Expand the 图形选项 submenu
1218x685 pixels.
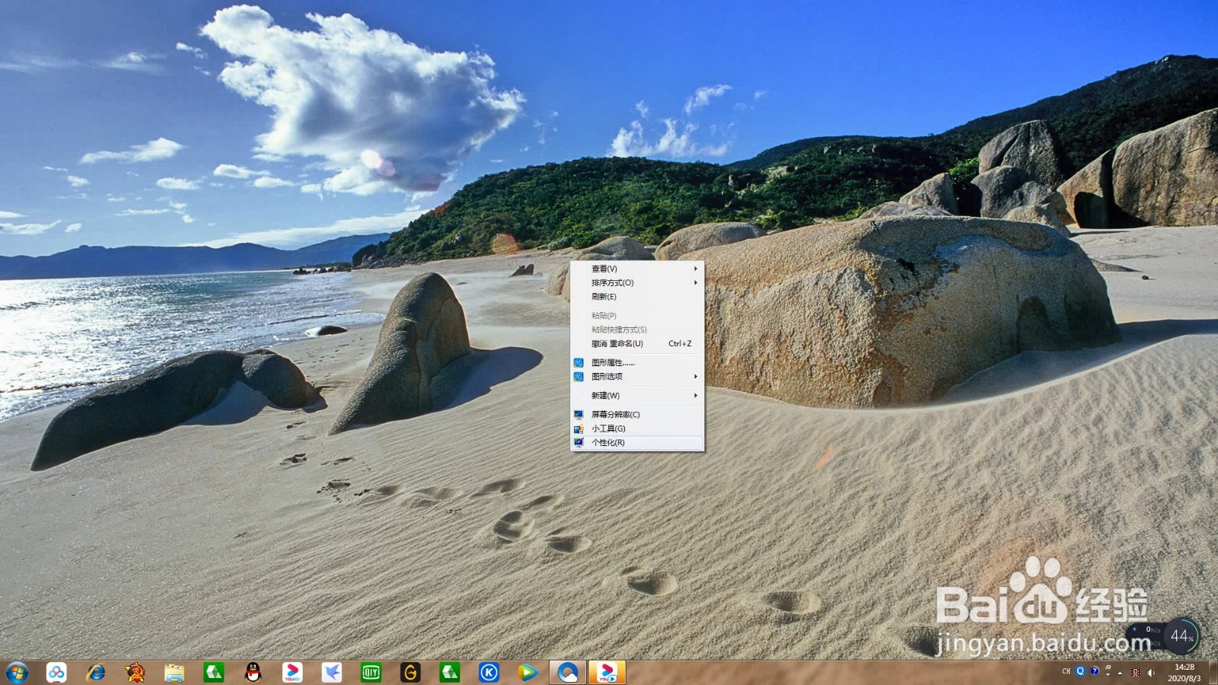[637, 377]
